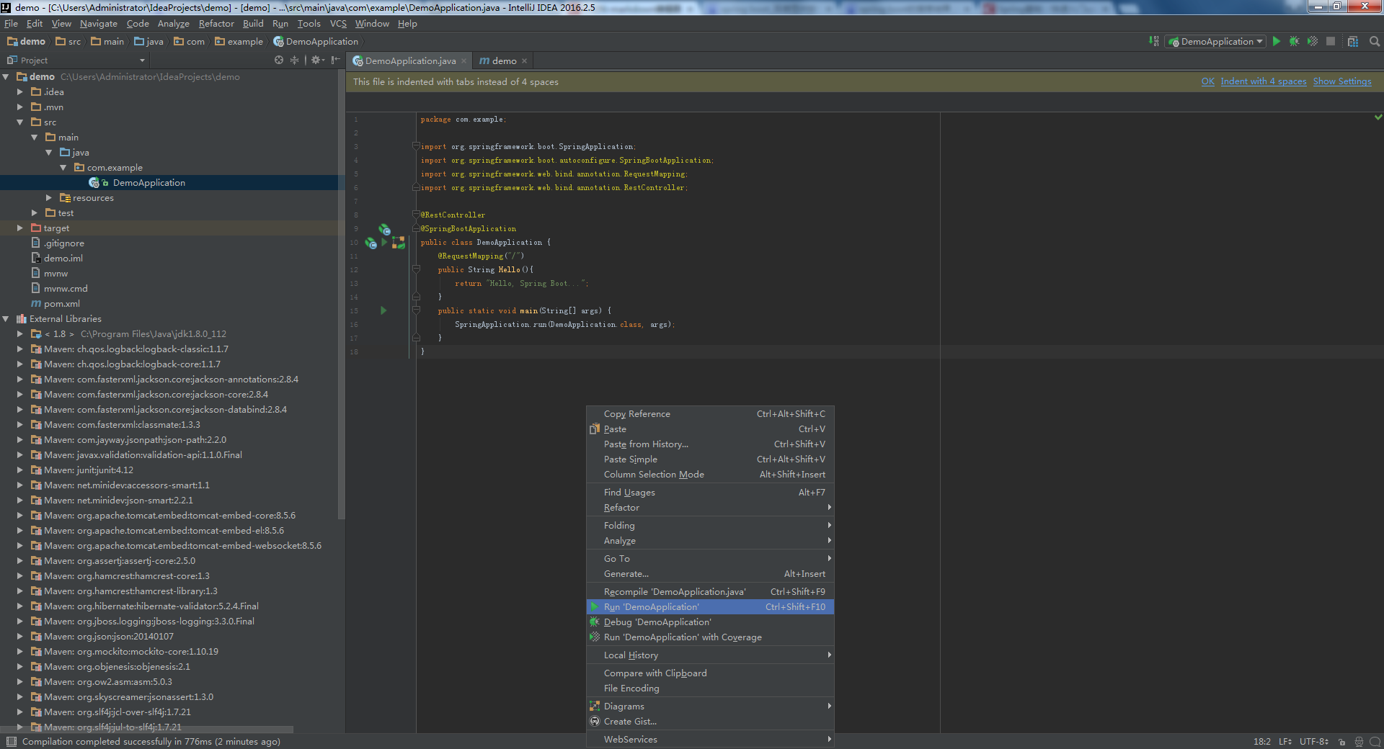Toggle fold marker at @RestController annotation
Image resolution: width=1384 pixels, height=749 pixels.
pyautogui.click(x=416, y=215)
